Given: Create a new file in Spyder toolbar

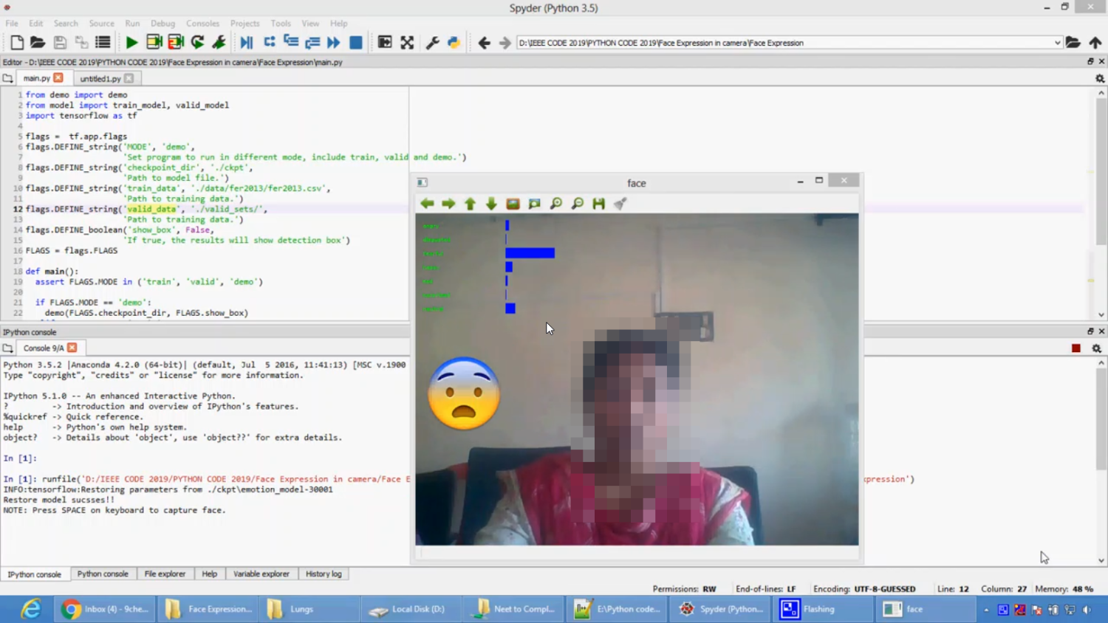Looking at the screenshot, I should [17, 43].
